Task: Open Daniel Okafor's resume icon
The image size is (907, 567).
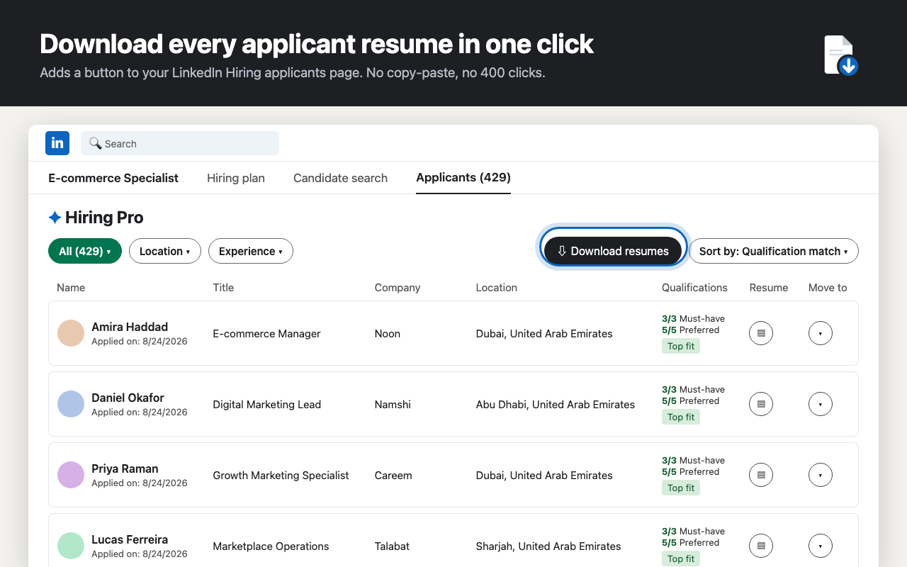Action: [761, 404]
